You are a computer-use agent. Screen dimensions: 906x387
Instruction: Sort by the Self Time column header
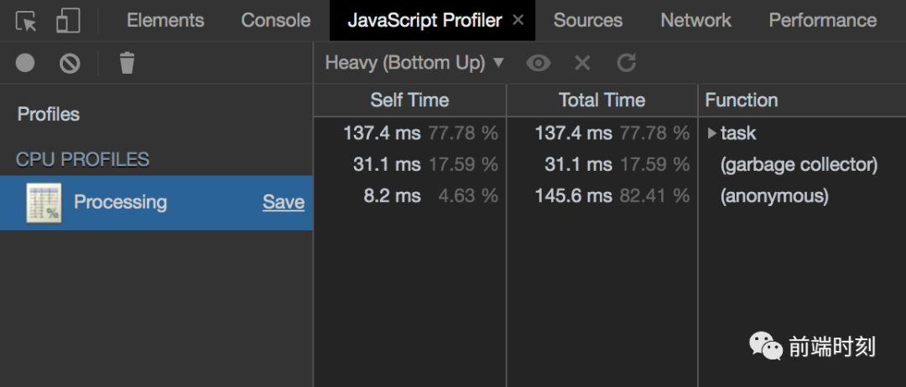[409, 101]
